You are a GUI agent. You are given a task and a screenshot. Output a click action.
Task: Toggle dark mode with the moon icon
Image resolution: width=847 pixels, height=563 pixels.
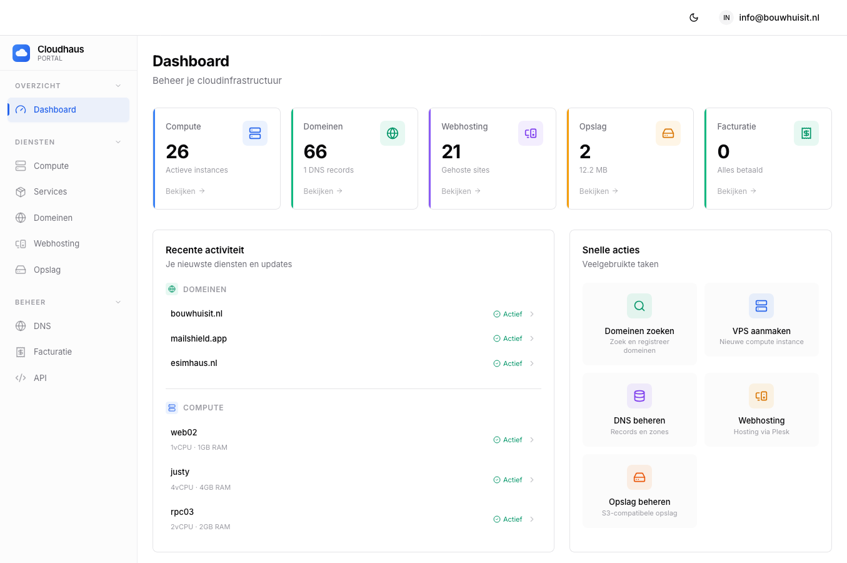(694, 18)
